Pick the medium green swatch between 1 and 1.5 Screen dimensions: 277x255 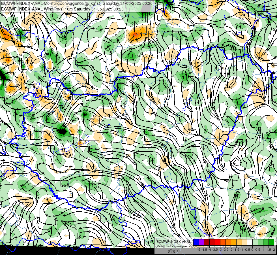click(x=266, y=243)
